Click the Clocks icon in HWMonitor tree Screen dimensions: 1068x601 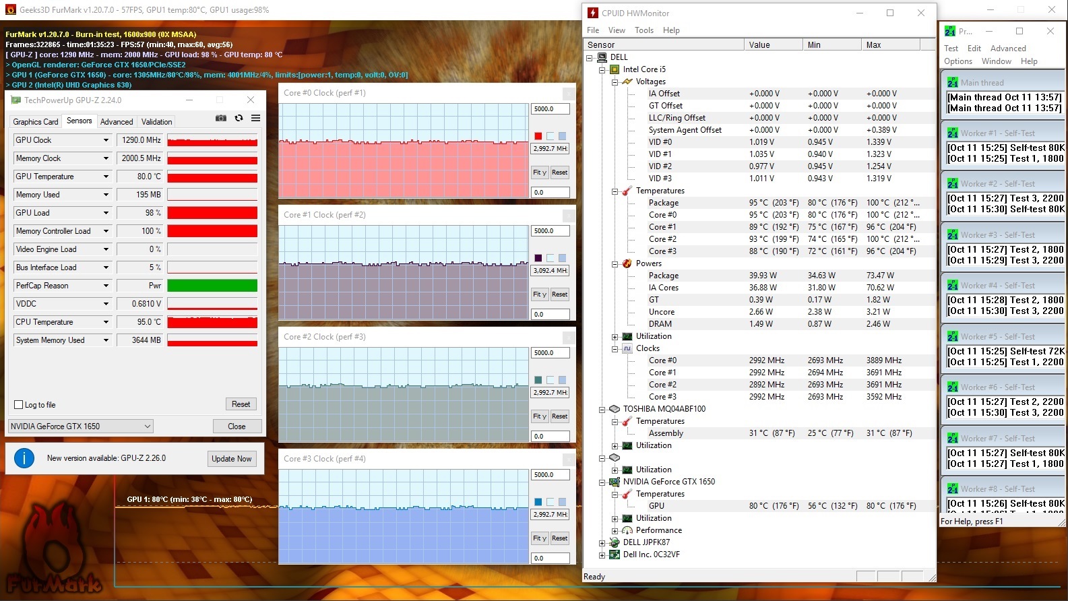coord(627,348)
